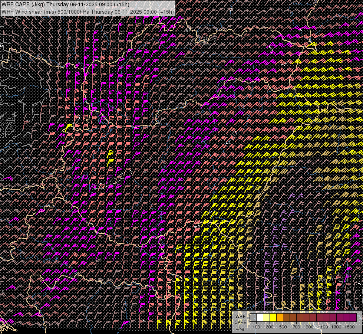Pick the pale yellow CAPE legend swatch

266,317
